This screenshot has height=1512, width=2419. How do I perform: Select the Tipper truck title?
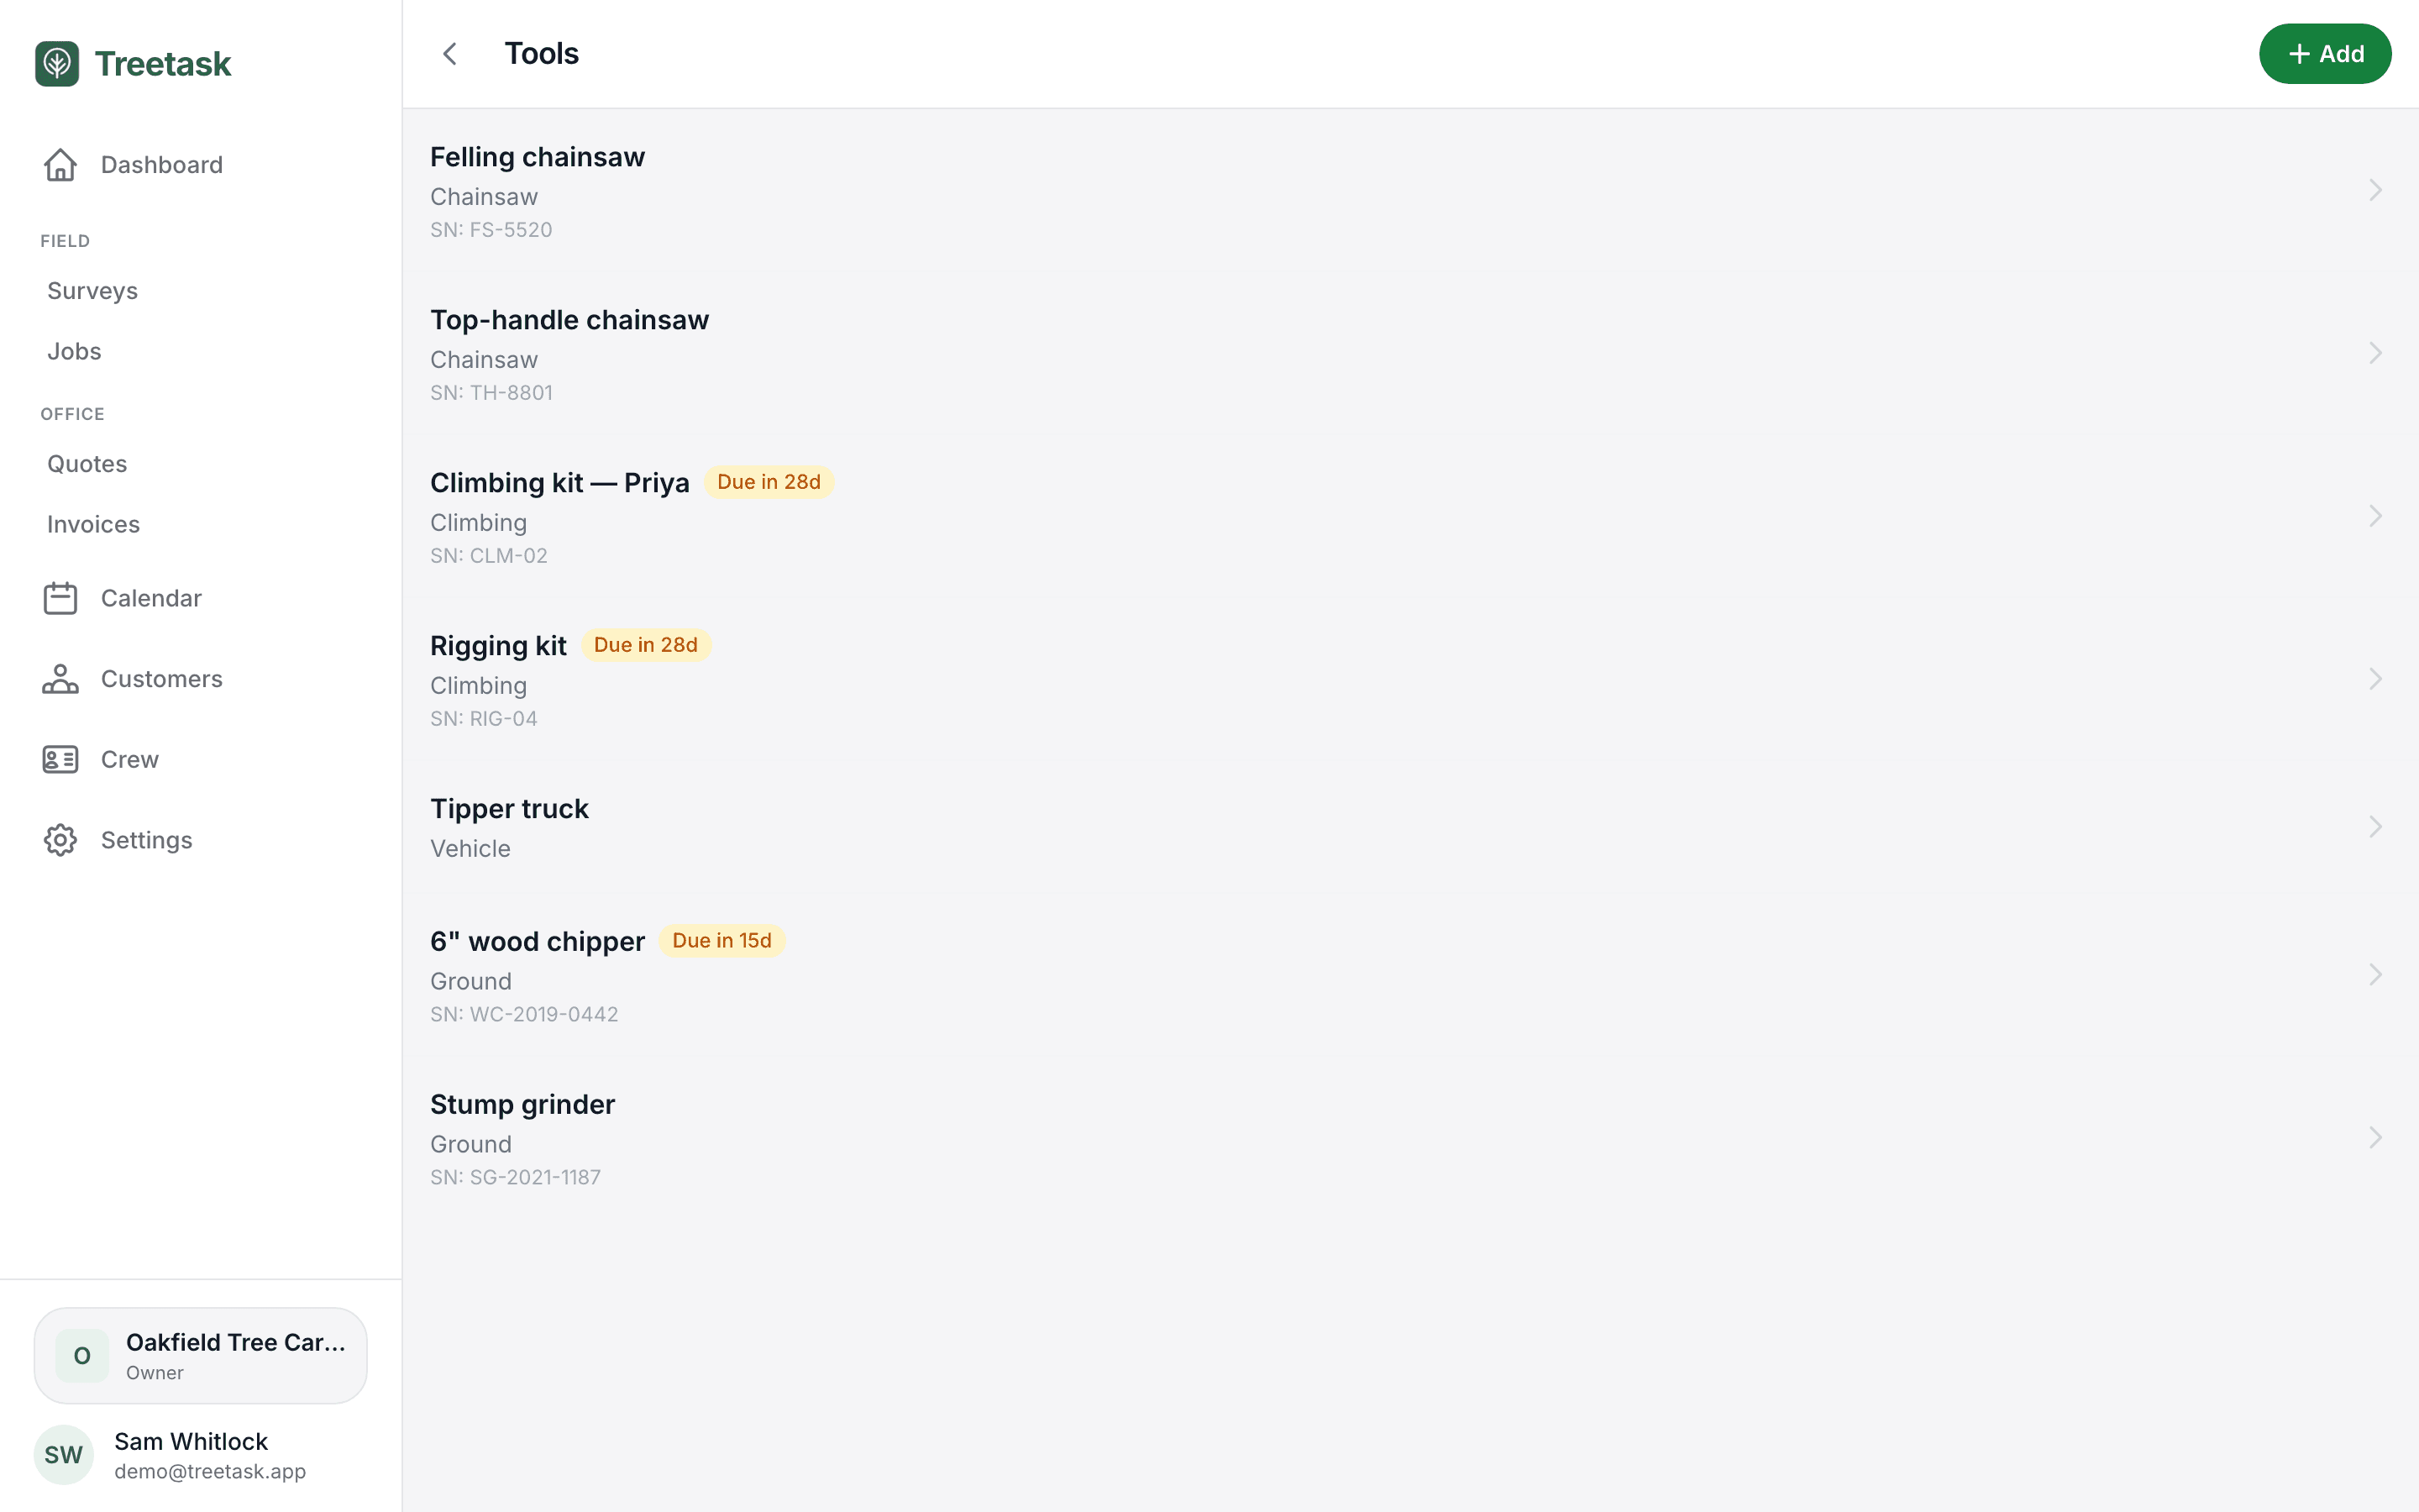pos(509,809)
